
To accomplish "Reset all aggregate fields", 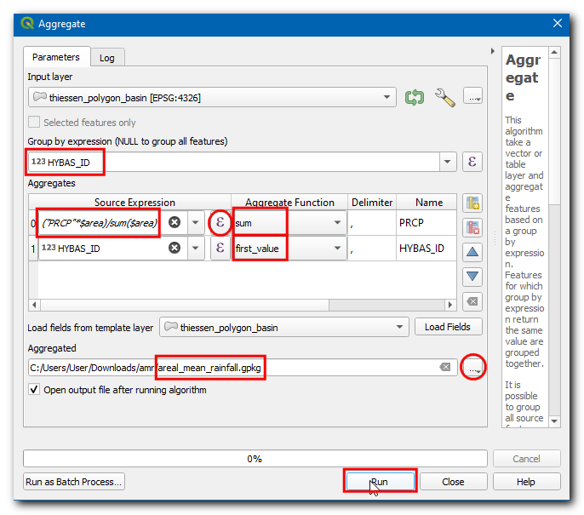I will (472, 301).
